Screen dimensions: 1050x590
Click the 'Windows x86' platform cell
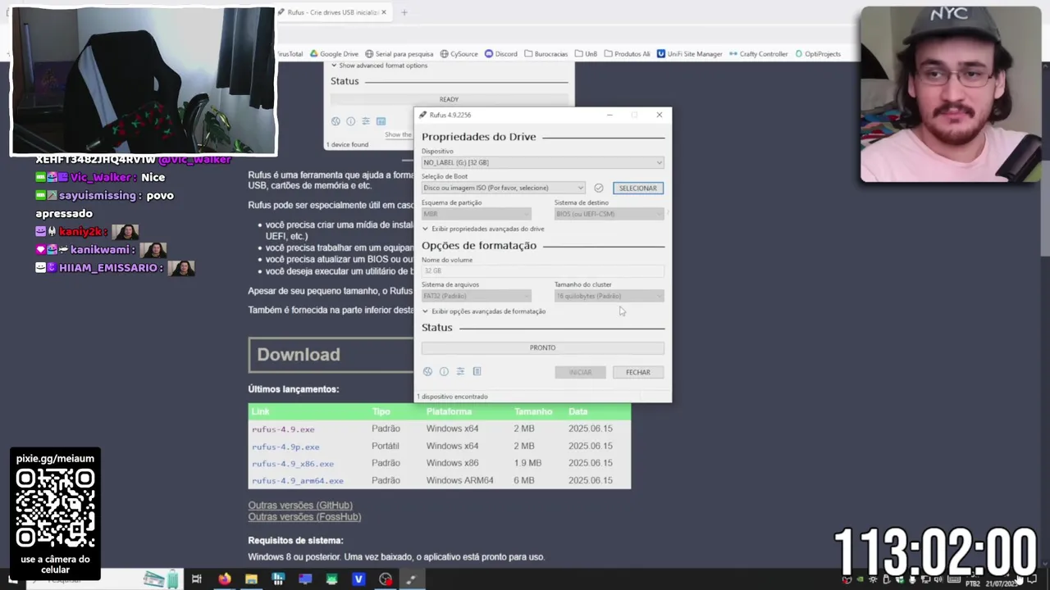452,464
